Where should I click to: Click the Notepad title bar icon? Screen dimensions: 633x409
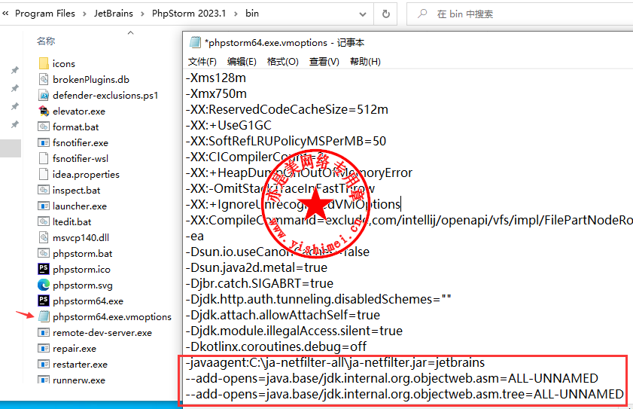[x=196, y=42]
